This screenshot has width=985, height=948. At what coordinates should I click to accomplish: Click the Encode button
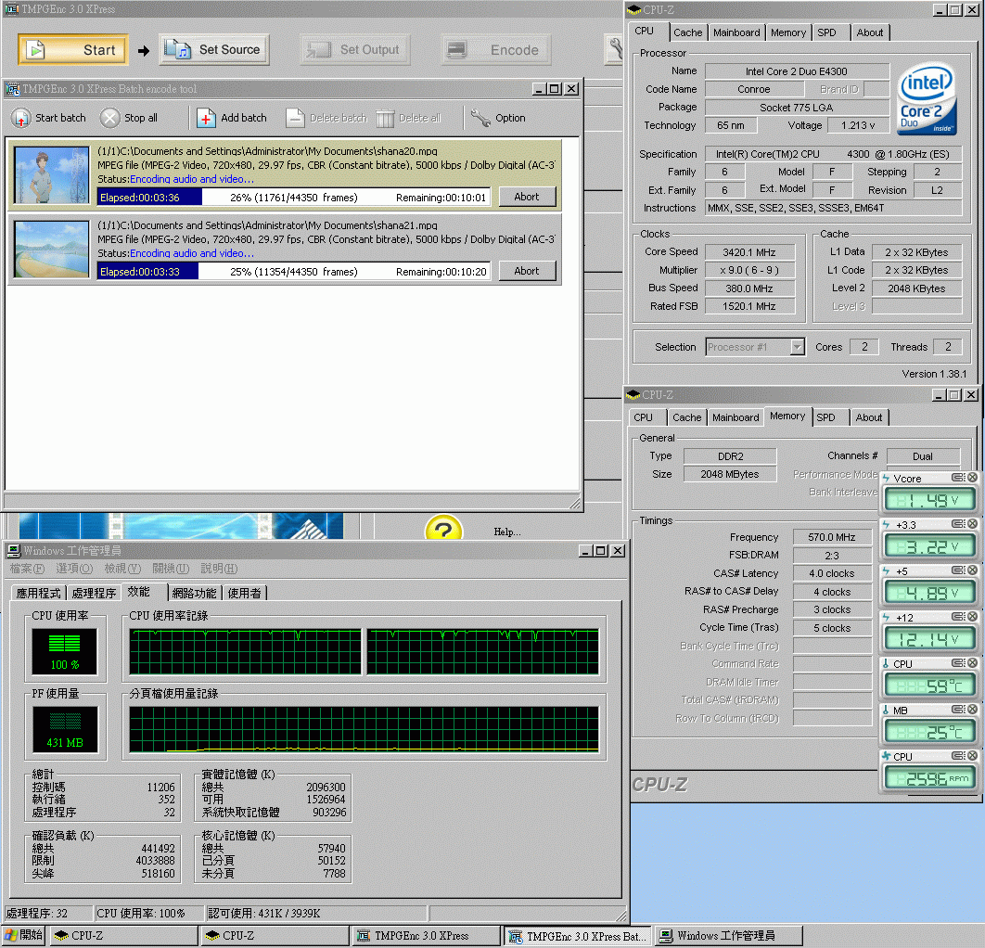point(496,50)
